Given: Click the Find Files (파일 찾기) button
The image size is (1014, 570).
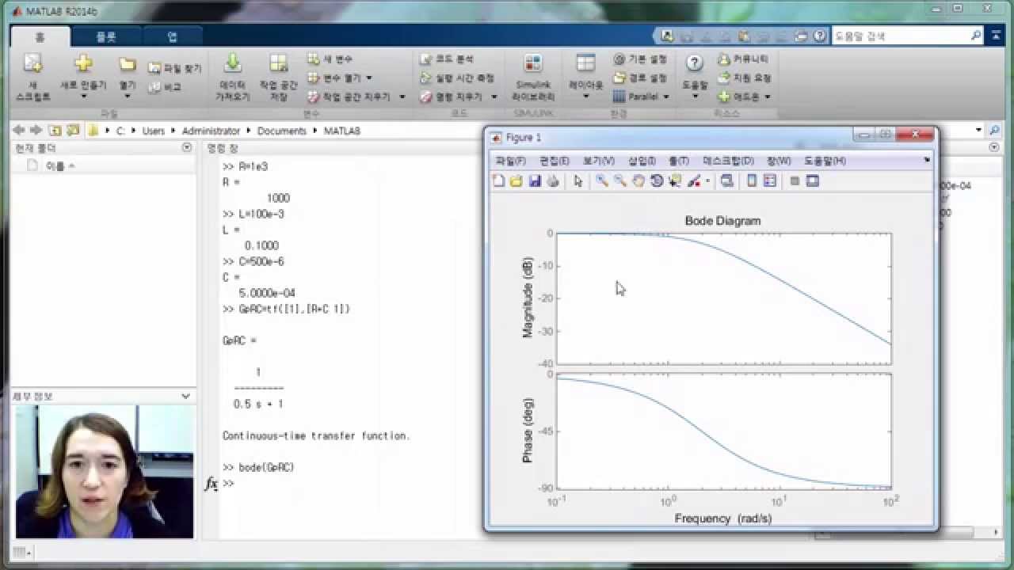Looking at the screenshot, I should pos(175,69).
